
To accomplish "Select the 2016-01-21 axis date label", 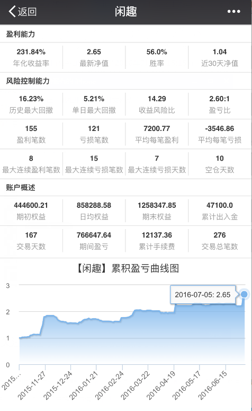I will [x=84, y=386].
